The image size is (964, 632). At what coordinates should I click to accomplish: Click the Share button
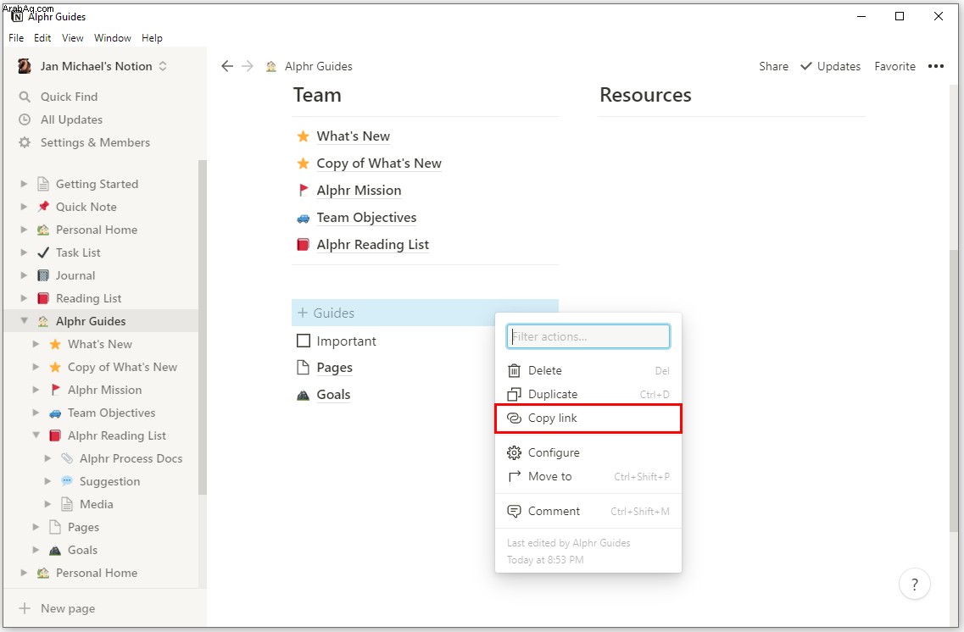click(773, 66)
